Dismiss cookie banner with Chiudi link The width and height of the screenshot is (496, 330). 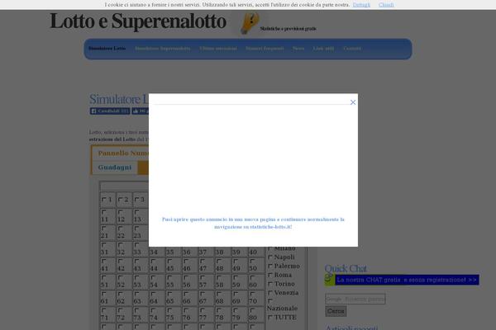coord(386,5)
